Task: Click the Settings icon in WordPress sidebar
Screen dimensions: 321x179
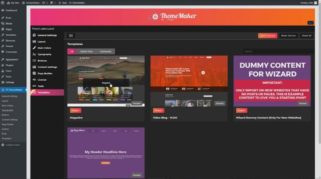Action: pos(3,82)
